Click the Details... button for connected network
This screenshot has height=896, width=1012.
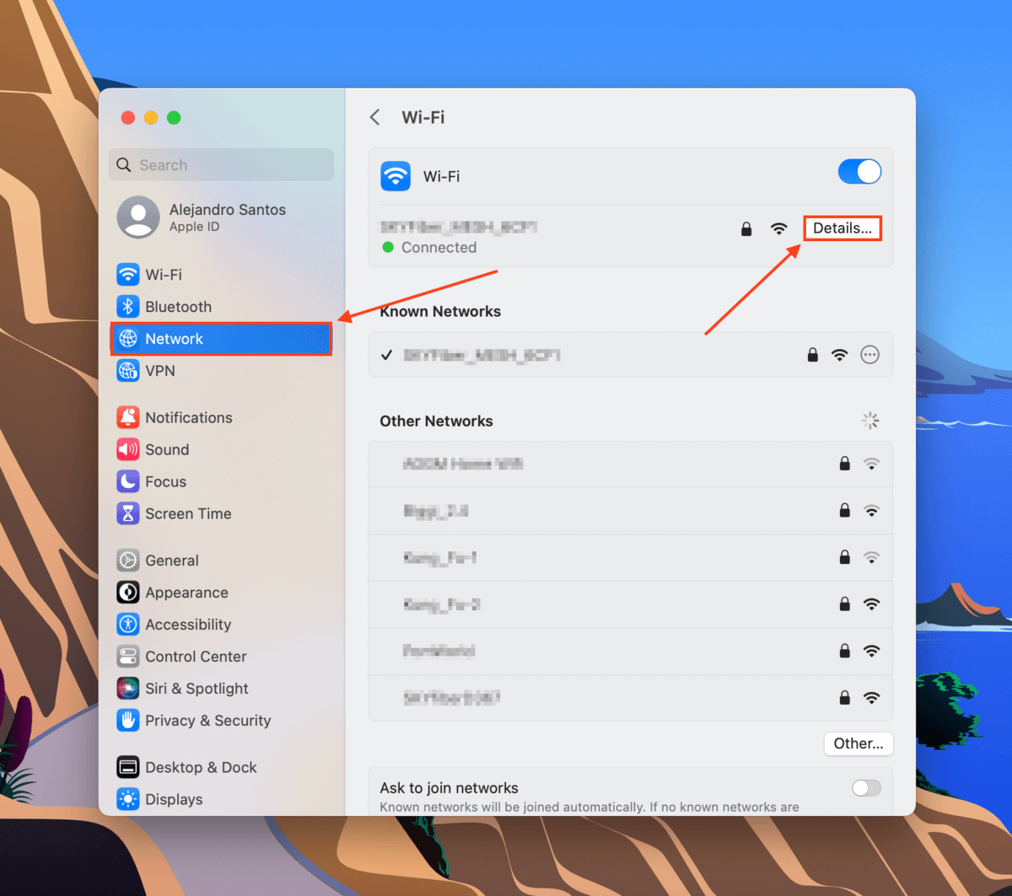point(842,228)
